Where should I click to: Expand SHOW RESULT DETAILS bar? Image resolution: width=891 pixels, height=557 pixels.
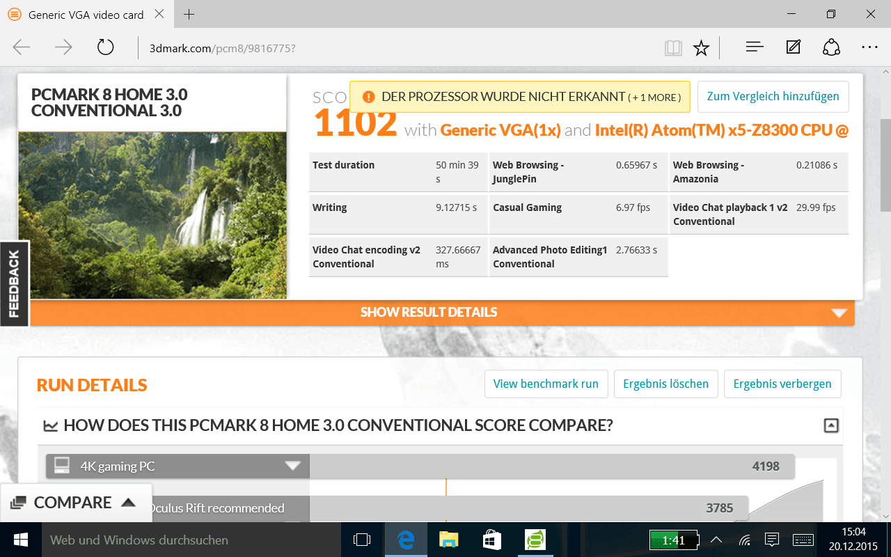pyautogui.click(x=429, y=313)
